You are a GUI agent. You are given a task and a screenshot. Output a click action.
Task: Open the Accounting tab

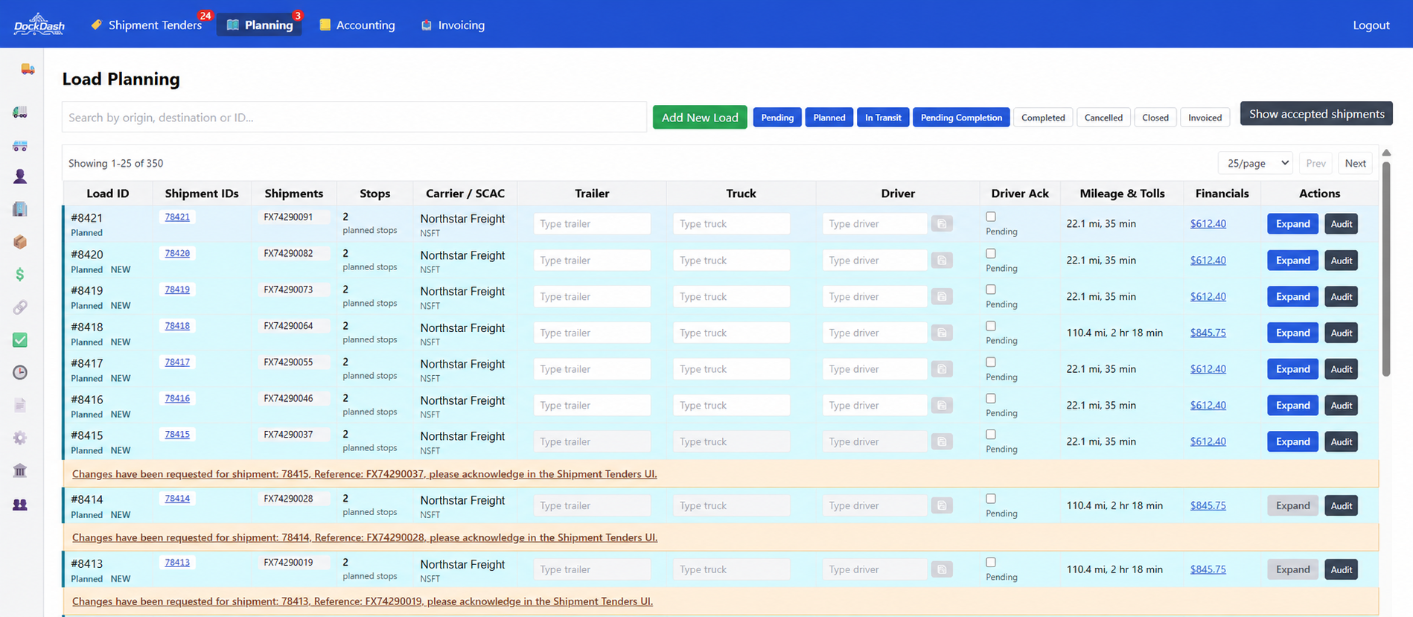click(357, 25)
